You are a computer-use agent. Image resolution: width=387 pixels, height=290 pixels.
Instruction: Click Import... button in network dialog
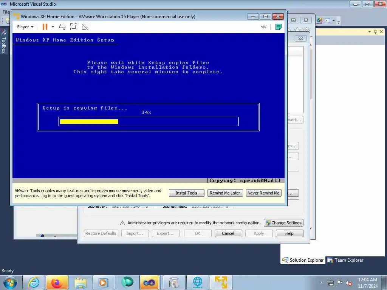[135, 233]
